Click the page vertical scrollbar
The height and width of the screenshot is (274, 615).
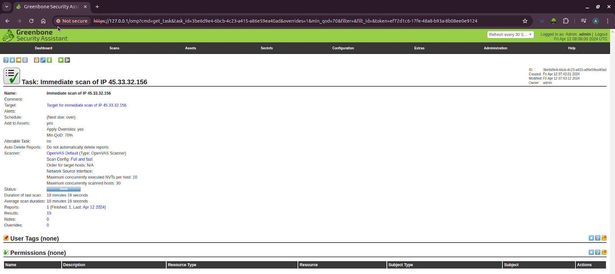pos(612,152)
